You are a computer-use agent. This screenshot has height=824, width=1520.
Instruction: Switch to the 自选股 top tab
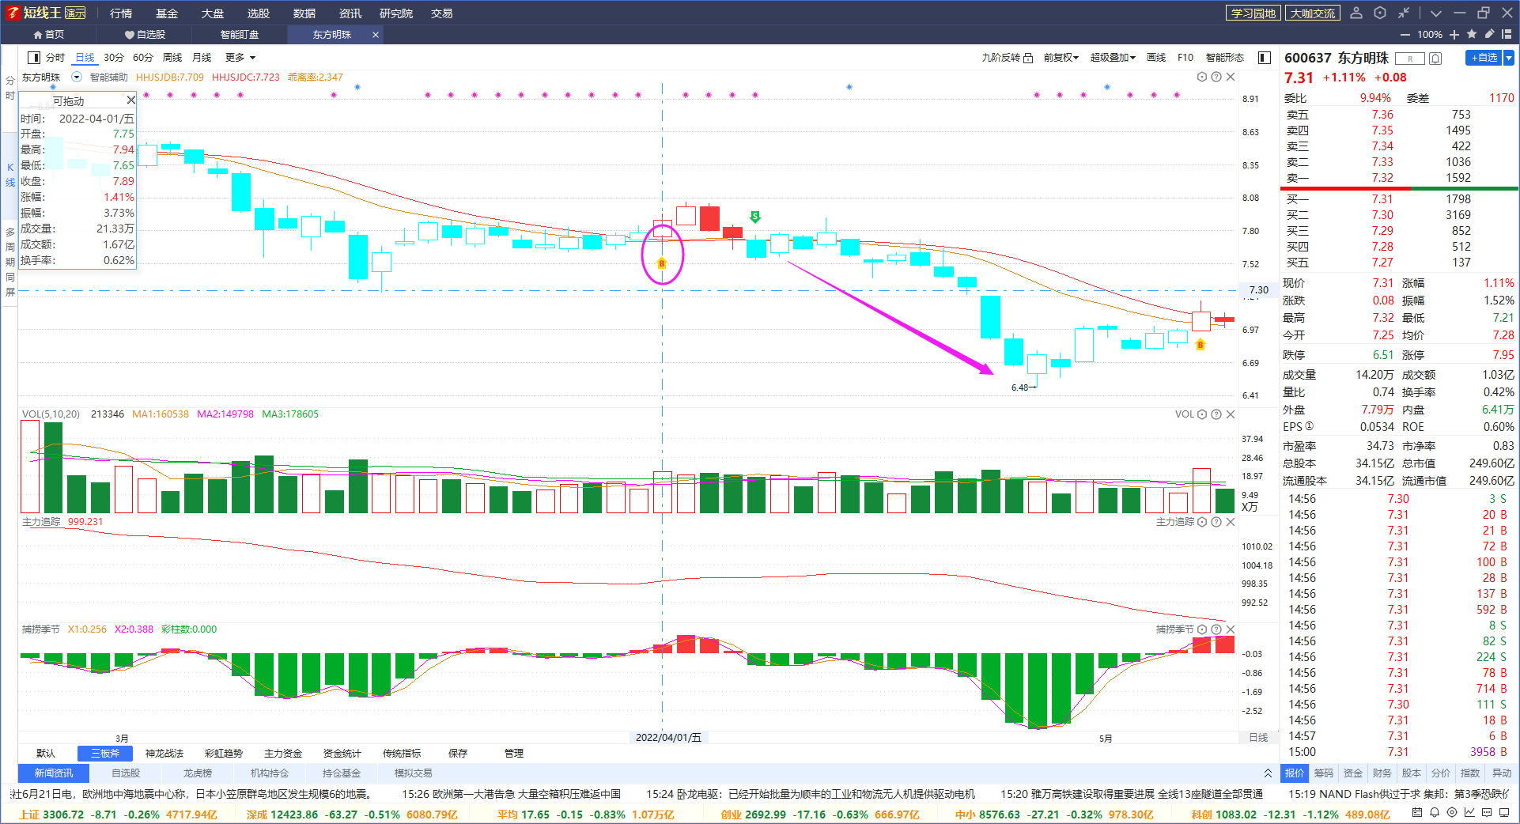pos(145,35)
